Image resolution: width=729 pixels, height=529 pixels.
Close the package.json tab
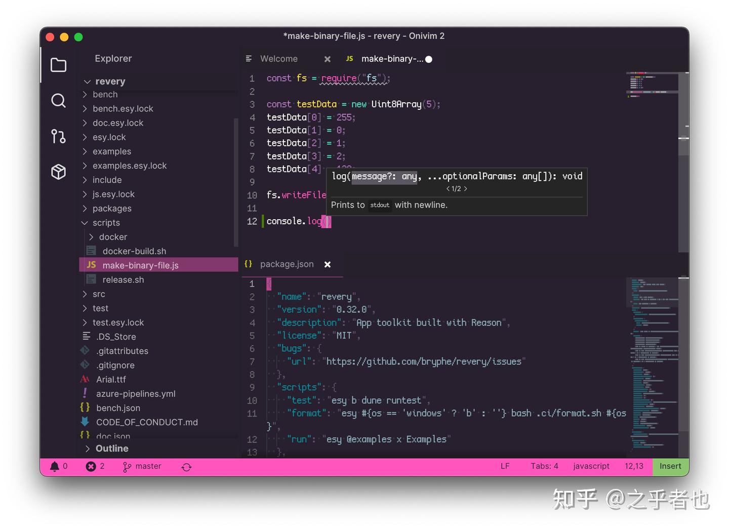pyautogui.click(x=328, y=264)
